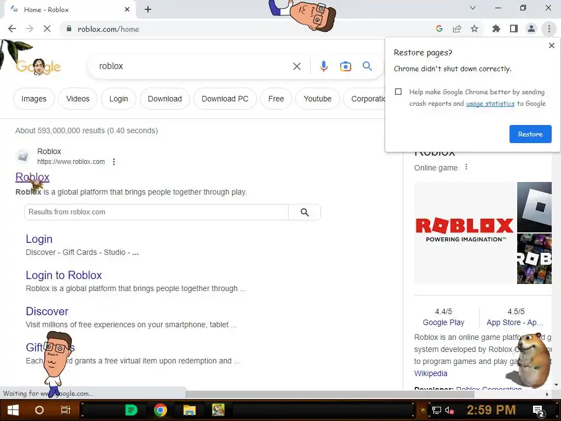Viewport: 561px width, 421px height.
Task: Click the roblox.com site search magnifier
Action: pyautogui.click(x=305, y=212)
